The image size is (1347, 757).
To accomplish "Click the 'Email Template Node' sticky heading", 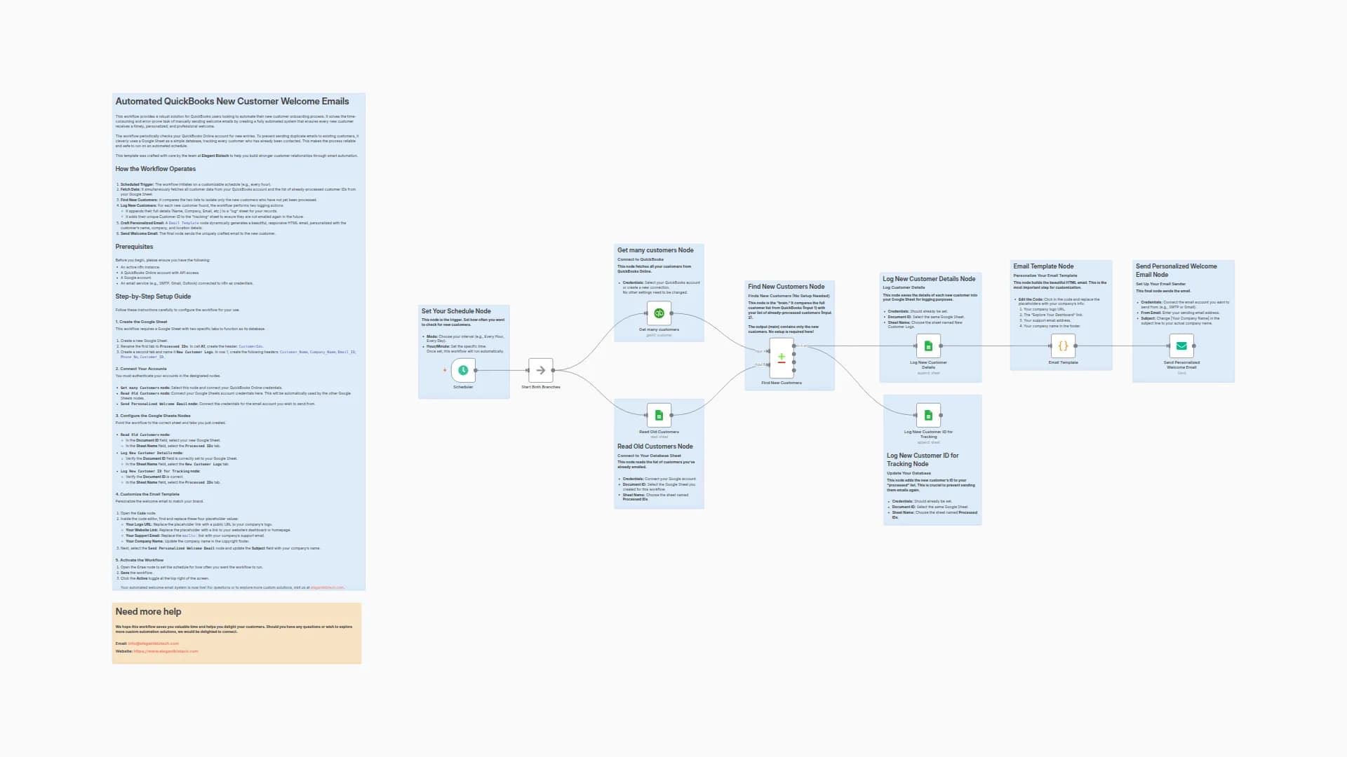I will (x=1043, y=266).
